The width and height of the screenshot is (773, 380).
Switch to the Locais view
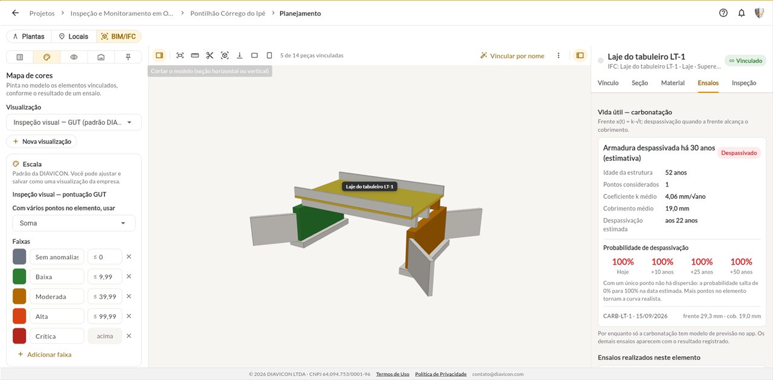pyautogui.click(x=74, y=36)
